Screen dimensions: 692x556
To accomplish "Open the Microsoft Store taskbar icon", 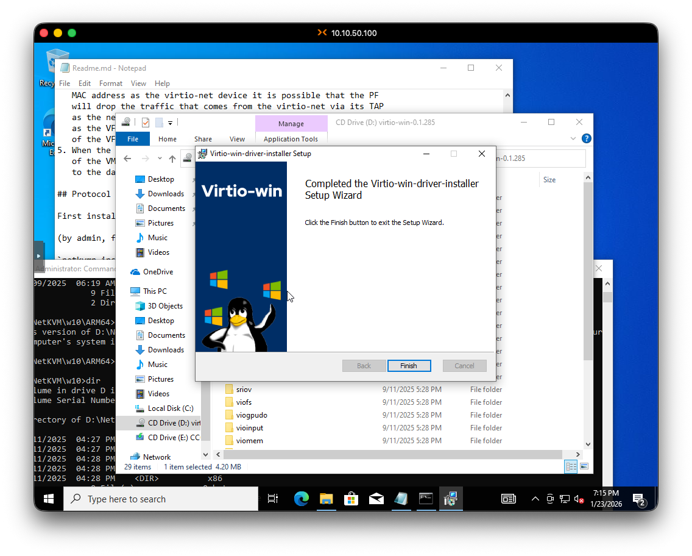I will 351,499.
